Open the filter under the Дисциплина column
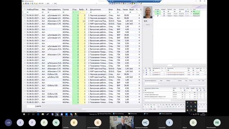Viewport: 229px width, 129px height. tap(91, 12)
